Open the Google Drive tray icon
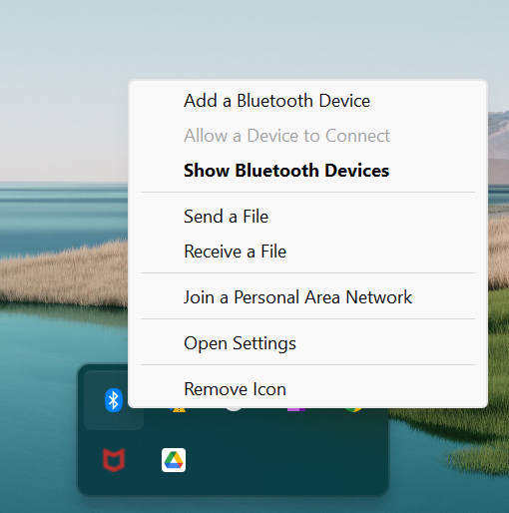This screenshot has width=509, height=513. pos(174,460)
